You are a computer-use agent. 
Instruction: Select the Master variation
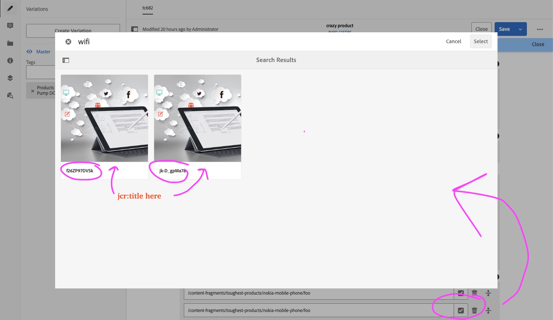coord(43,52)
